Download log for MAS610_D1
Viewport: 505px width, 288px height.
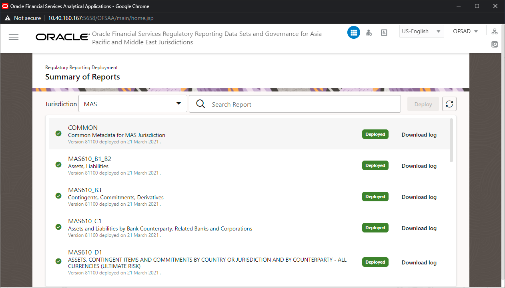(x=419, y=262)
